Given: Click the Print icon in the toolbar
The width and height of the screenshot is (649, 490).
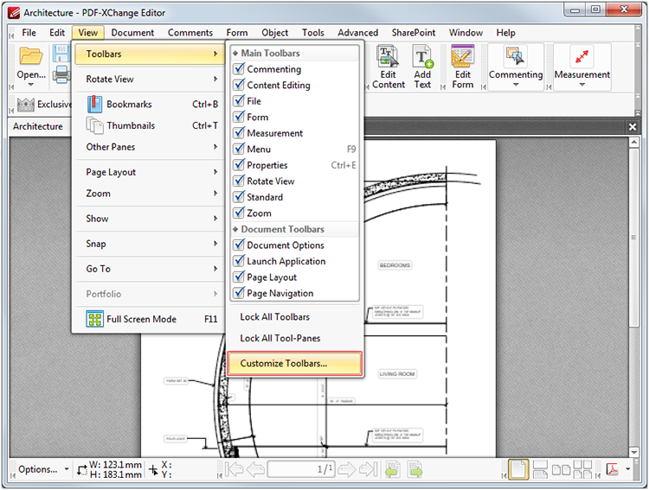Looking at the screenshot, I should coord(61,75).
